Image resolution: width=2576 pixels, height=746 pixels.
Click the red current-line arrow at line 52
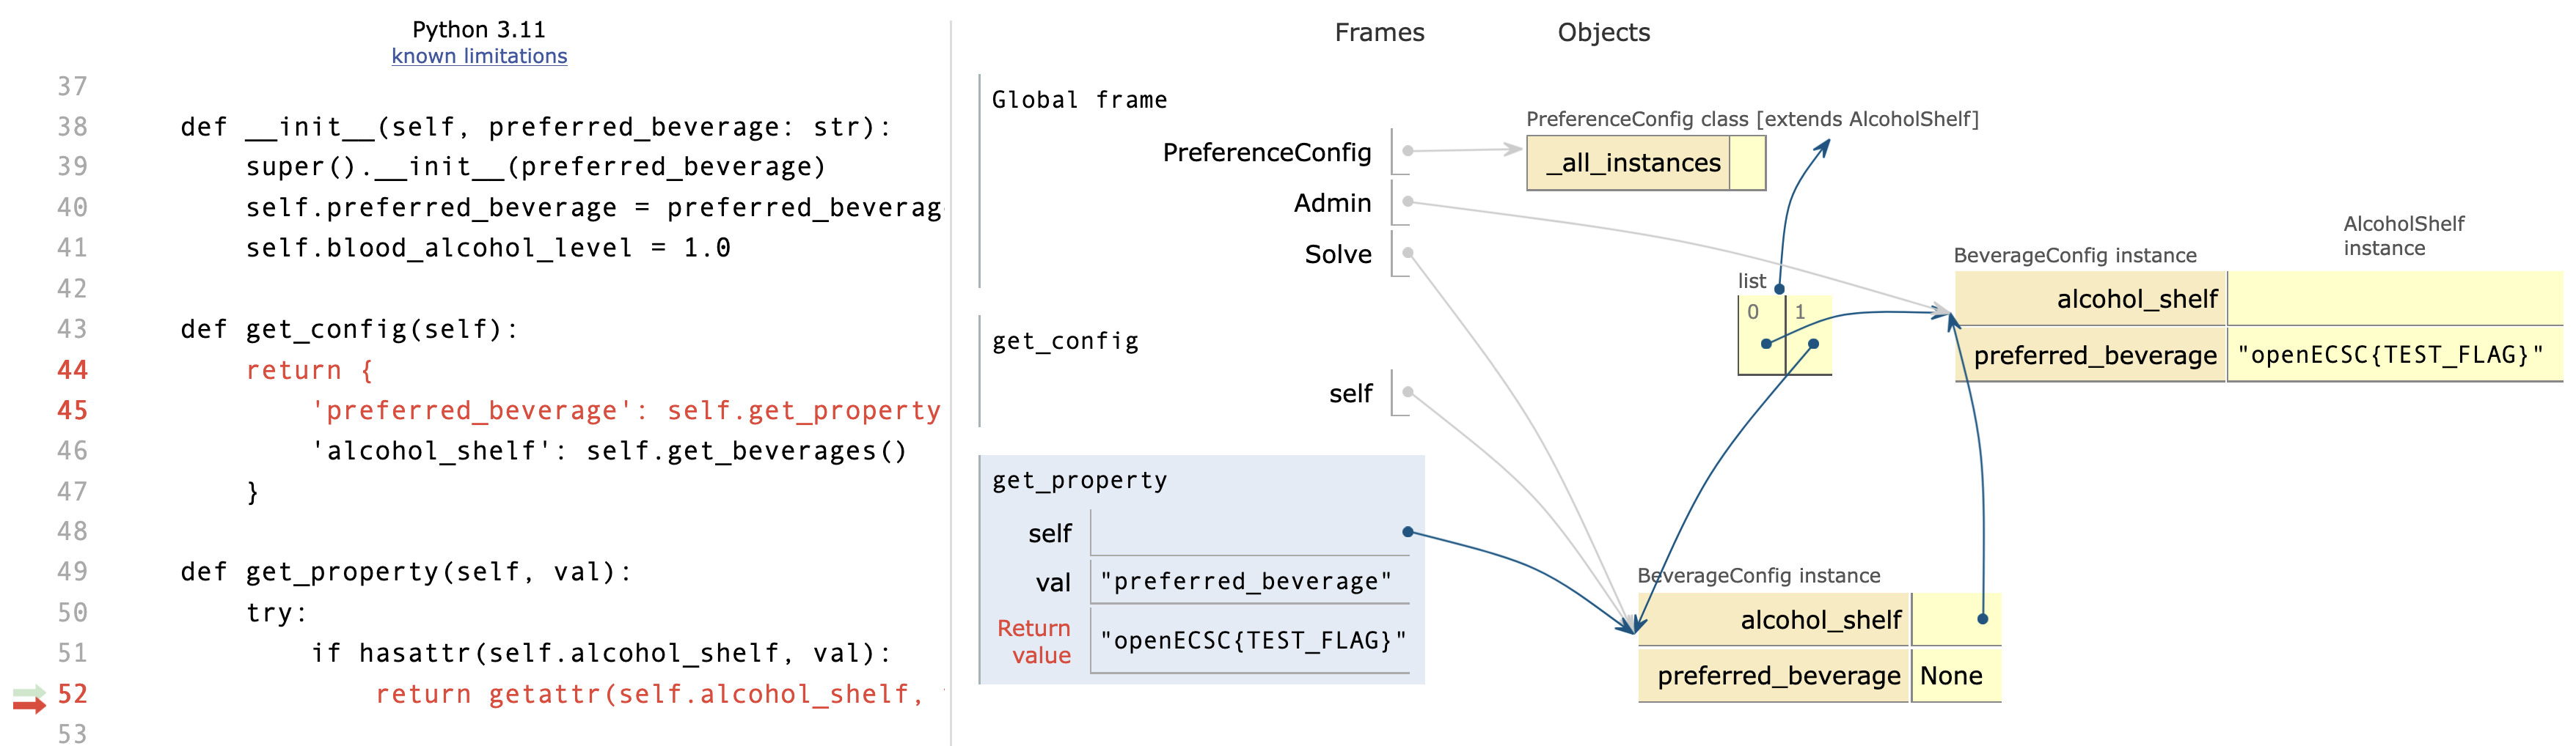tap(30, 705)
